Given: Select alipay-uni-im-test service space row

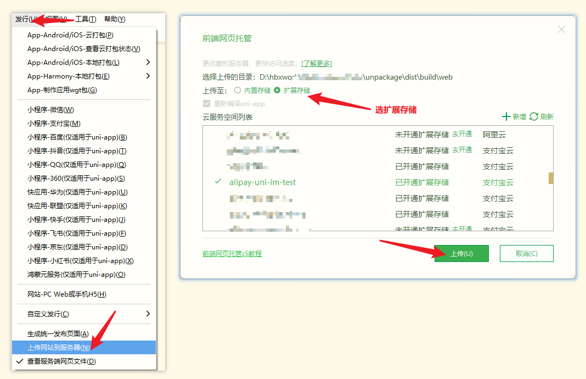Looking at the screenshot, I should pos(262,182).
